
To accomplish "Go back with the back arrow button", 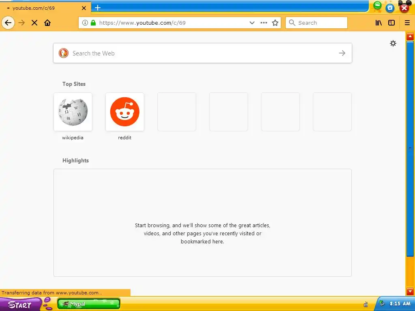I will (8, 23).
